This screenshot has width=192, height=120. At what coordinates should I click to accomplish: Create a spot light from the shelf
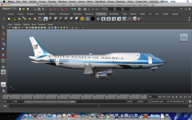(25, 19)
